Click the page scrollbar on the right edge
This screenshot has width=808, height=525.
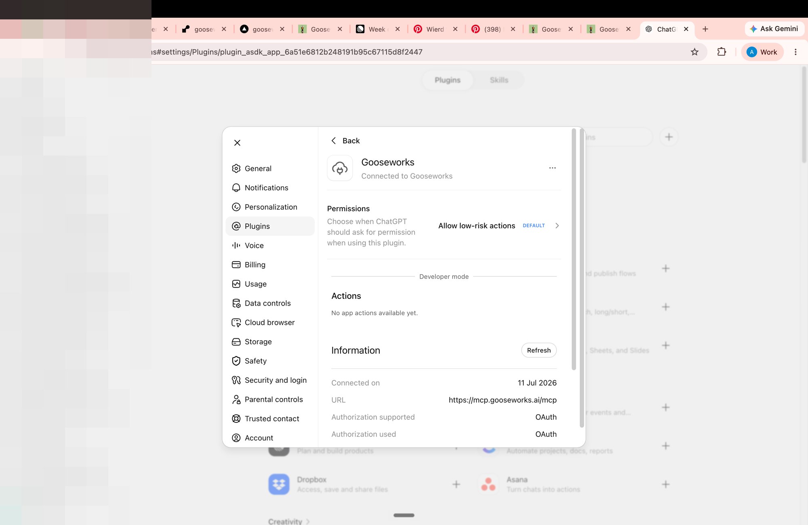804,115
